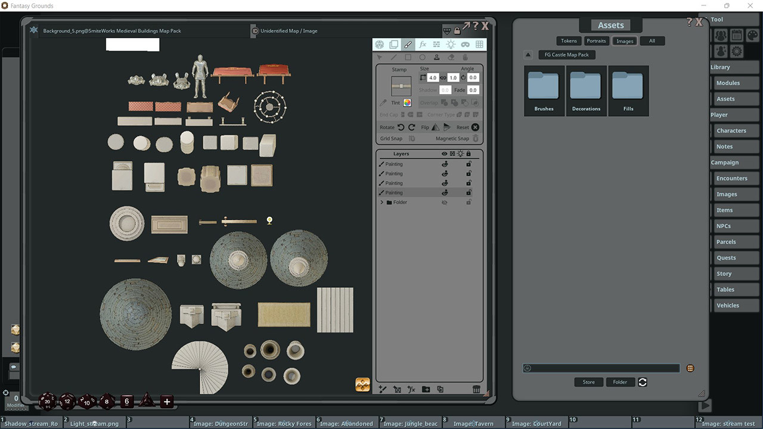Select the Paint brush tool in the image toolbar
The width and height of the screenshot is (763, 429).
click(408, 44)
